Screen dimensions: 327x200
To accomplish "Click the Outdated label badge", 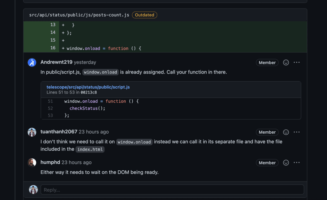I will [x=145, y=15].
